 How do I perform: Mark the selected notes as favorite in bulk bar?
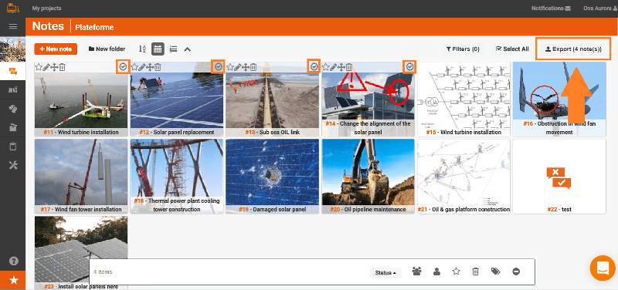pyautogui.click(x=456, y=271)
